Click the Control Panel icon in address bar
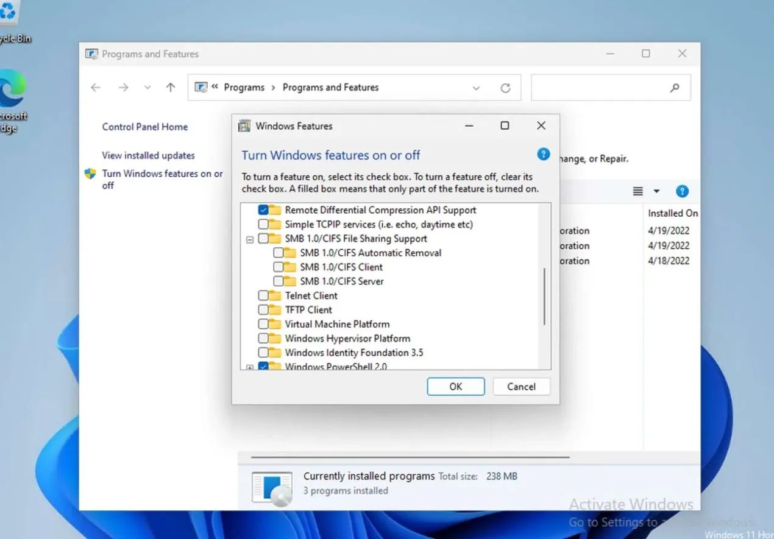Screen dimensions: 774x539 [201, 87]
